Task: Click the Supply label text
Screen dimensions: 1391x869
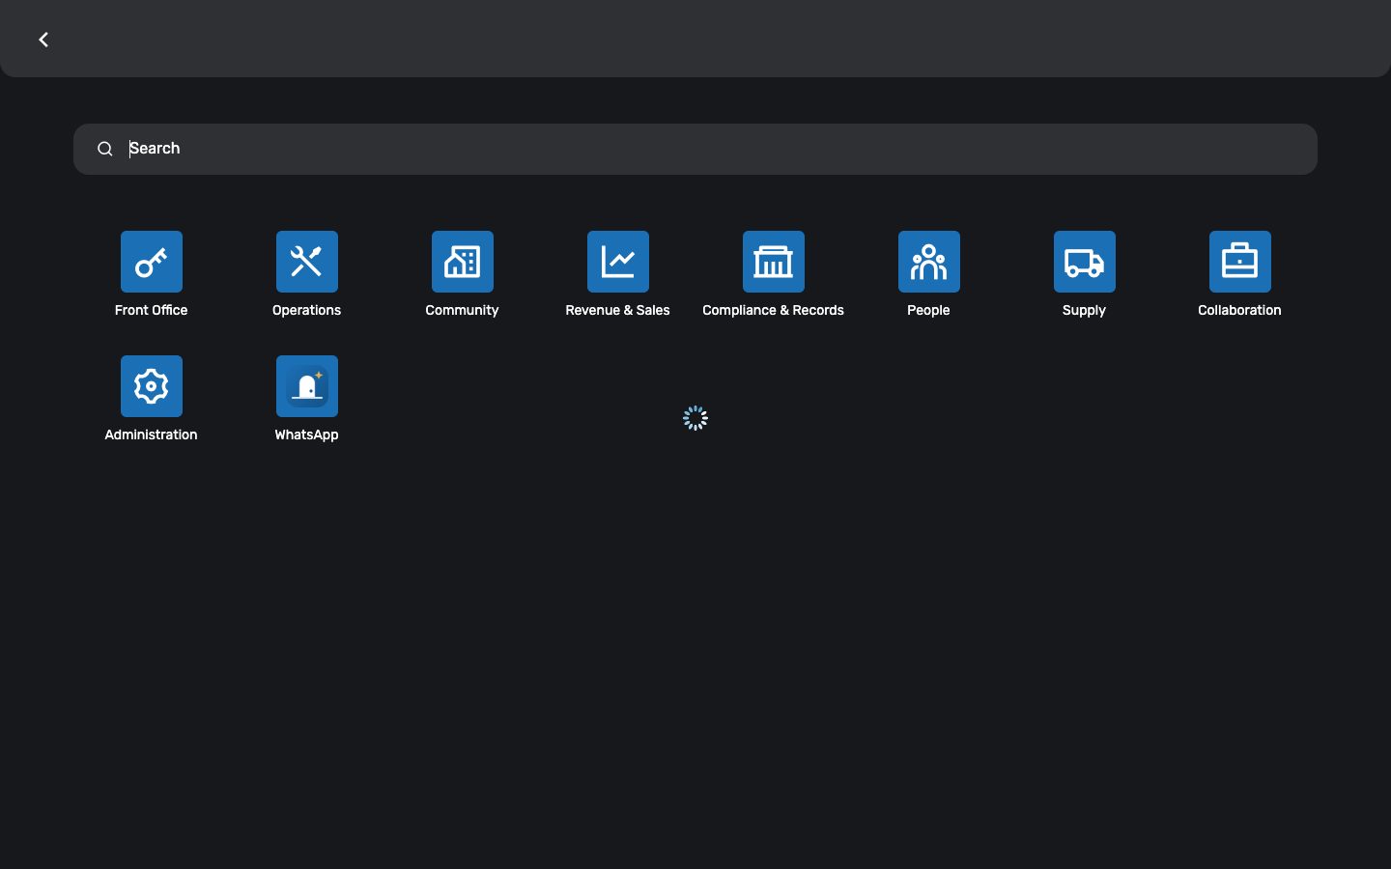Action: pyautogui.click(x=1085, y=310)
